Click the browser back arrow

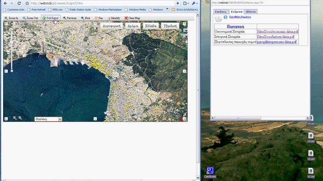[6, 4]
